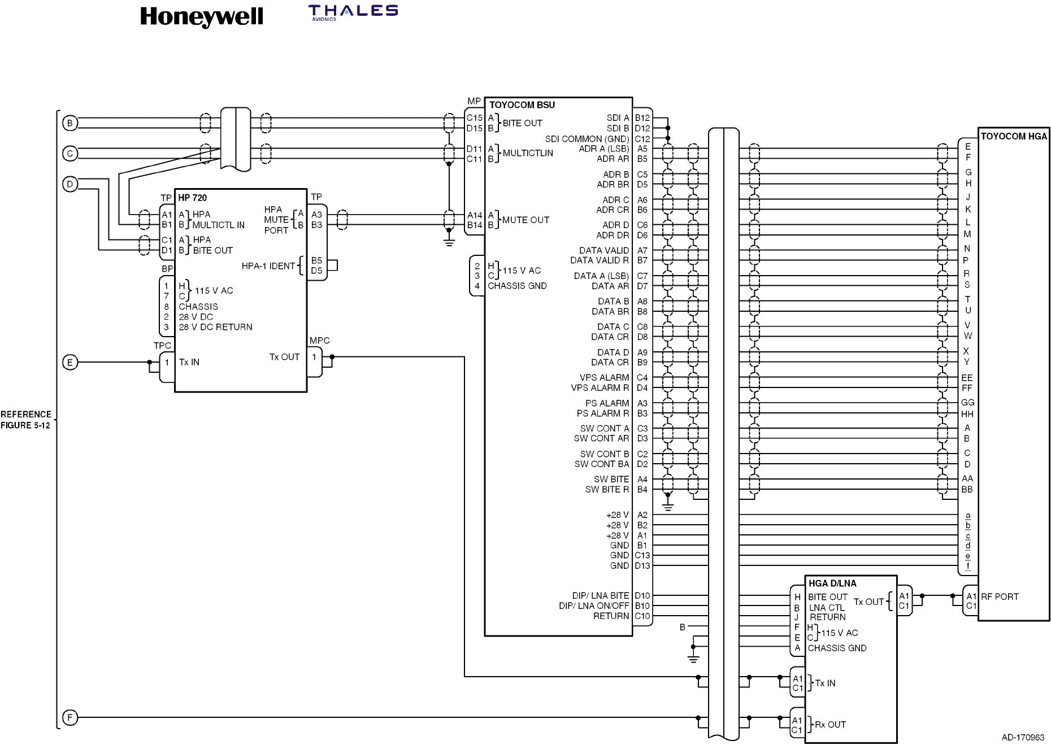
Task: Select the HPA MUTE PORT label
Action: tap(276, 220)
